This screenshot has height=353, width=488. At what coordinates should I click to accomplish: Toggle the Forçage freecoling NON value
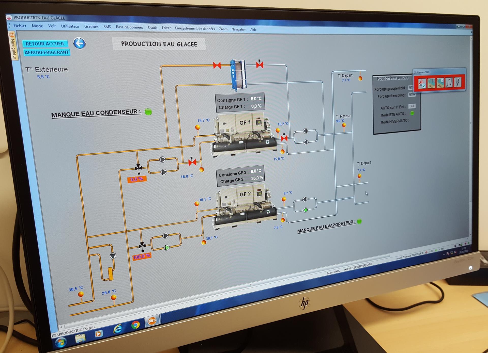click(412, 94)
